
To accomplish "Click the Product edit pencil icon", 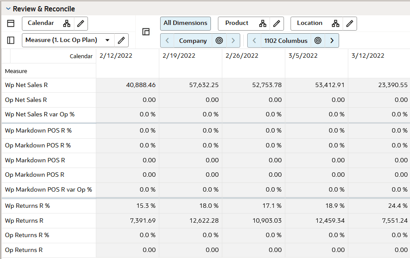I will [277, 24].
